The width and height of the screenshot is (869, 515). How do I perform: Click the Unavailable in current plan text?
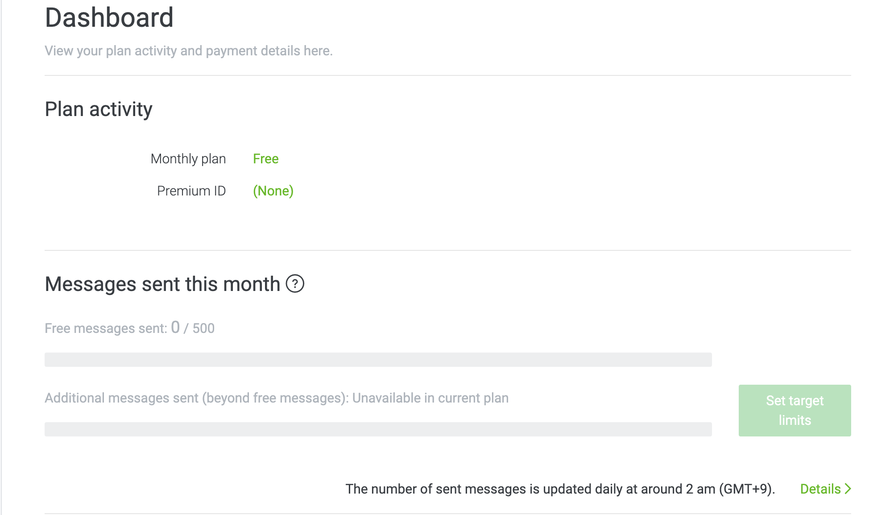(430, 398)
